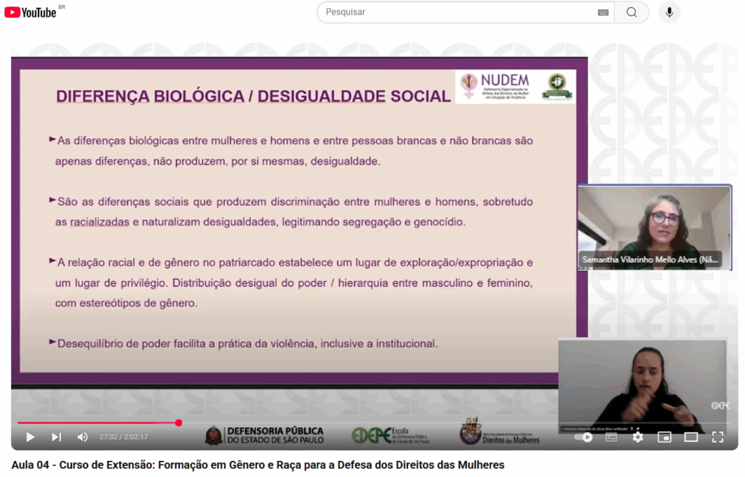
Task: Click the NUDEM logo on the slide
Action: pyautogui.click(x=495, y=86)
